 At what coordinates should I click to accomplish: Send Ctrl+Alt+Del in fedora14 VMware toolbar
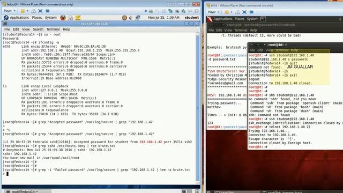pos(33,11)
